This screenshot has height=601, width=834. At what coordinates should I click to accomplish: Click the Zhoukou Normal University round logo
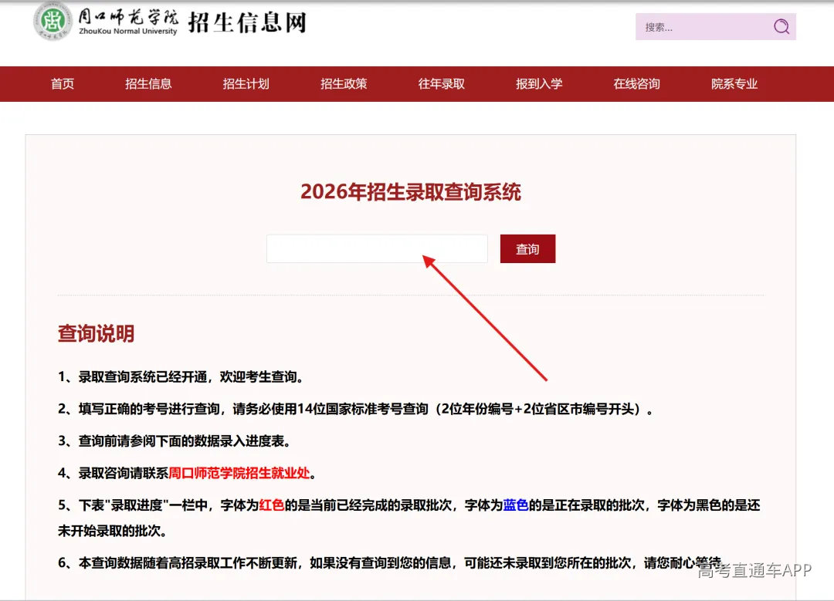[53, 22]
